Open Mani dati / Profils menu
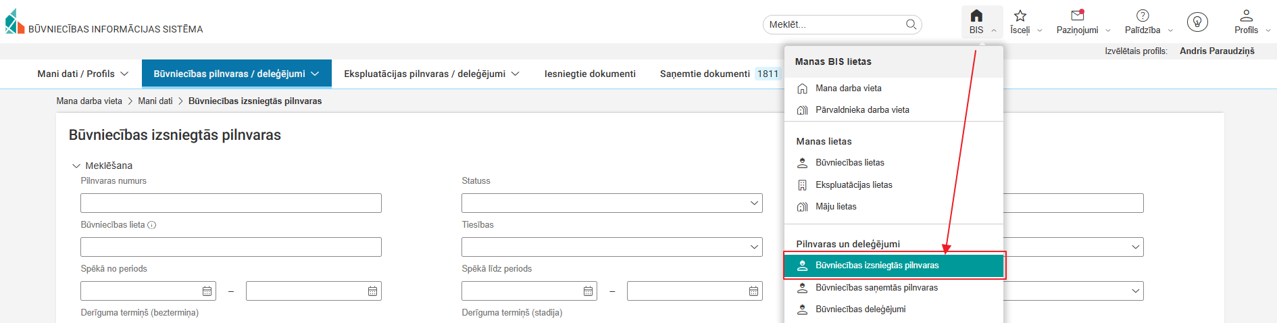 pyautogui.click(x=82, y=74)
